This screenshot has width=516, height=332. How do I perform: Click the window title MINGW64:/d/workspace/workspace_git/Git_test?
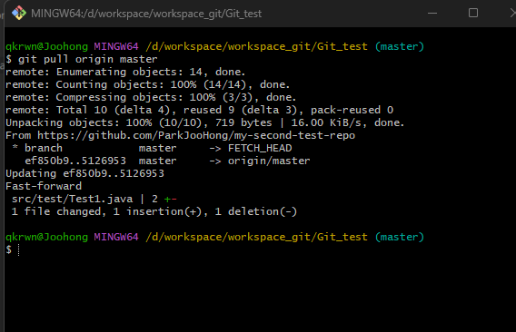(146, 14)
